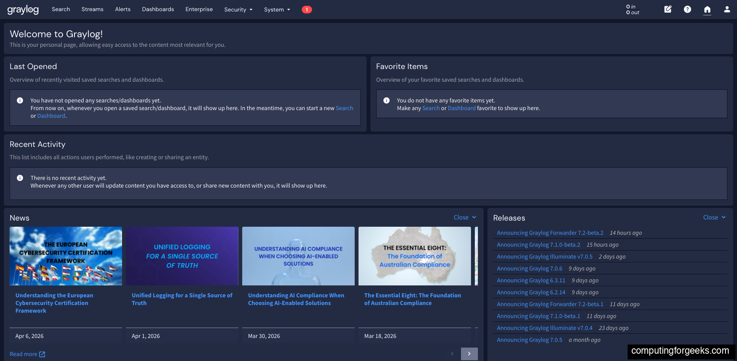The image size is (737, 361).
Task: Switch to the Alerts page
Action: click(x=122, y=9)
